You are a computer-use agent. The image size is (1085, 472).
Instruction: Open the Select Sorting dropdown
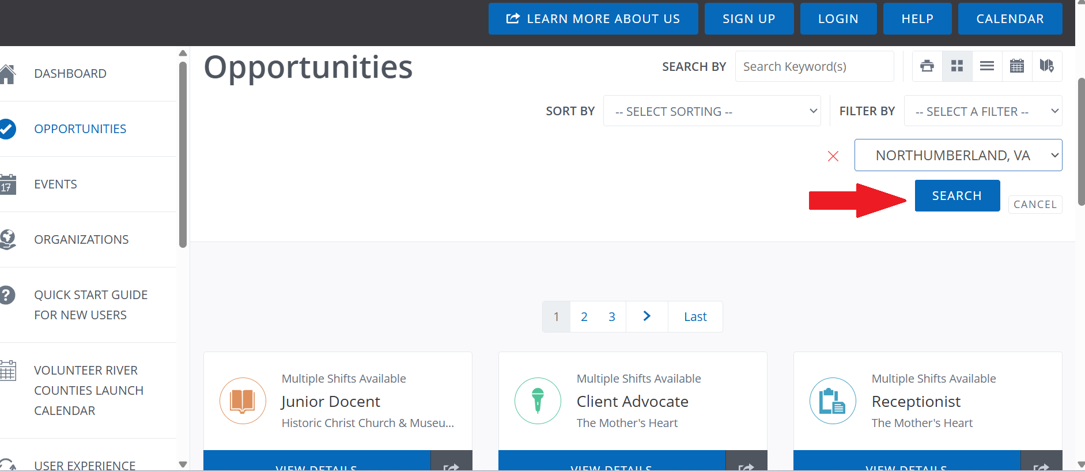click(x=712, y=111)
